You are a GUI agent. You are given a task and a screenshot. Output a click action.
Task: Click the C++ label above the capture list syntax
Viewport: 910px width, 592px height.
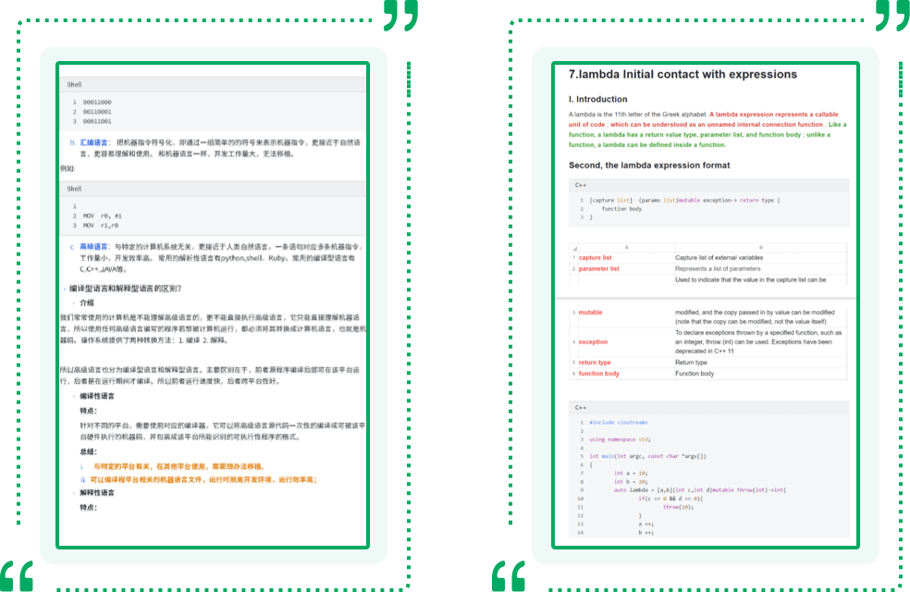[582, 185]
